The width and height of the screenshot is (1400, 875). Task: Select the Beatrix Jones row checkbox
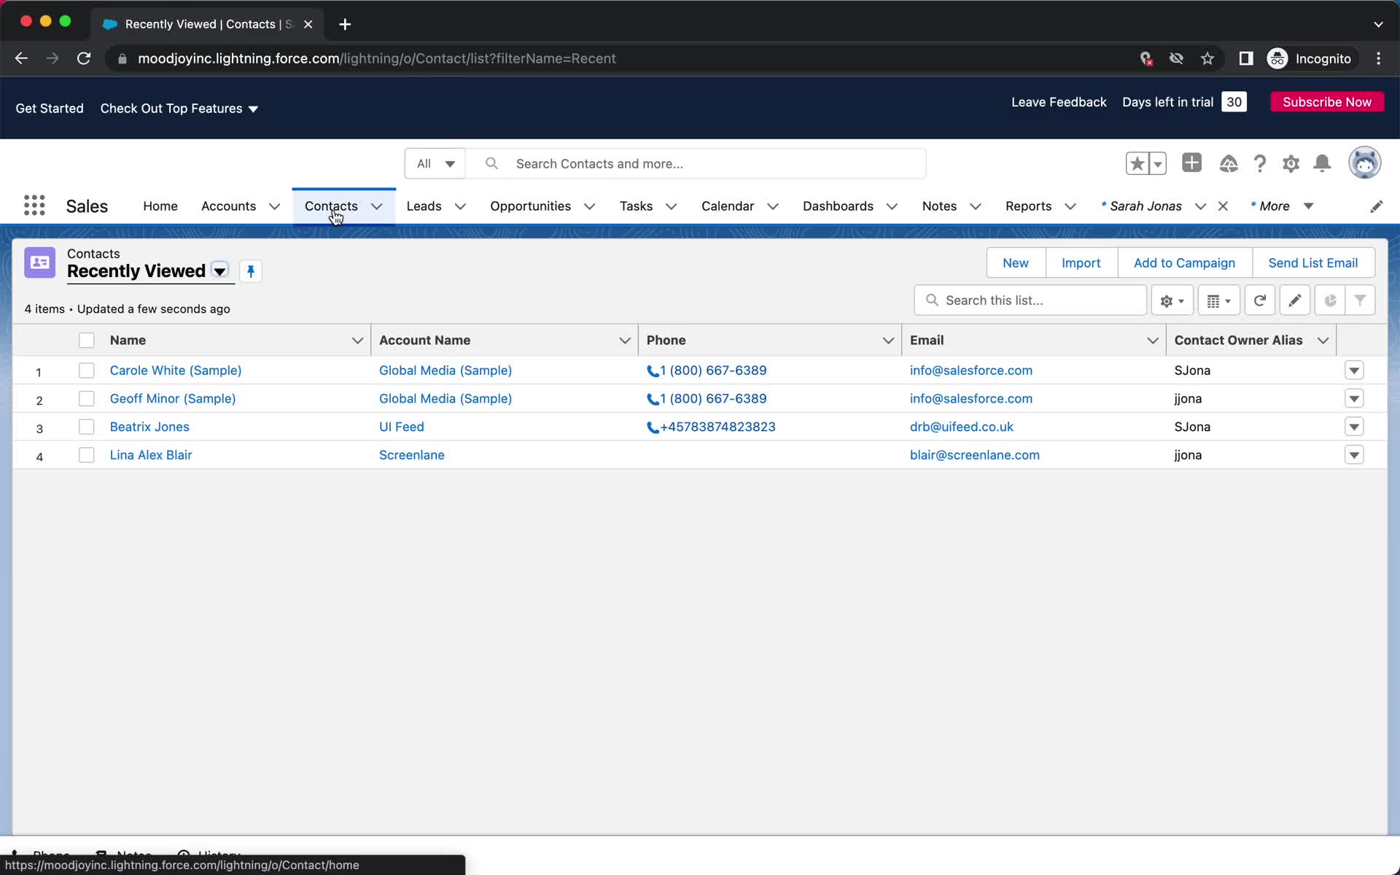86,427
